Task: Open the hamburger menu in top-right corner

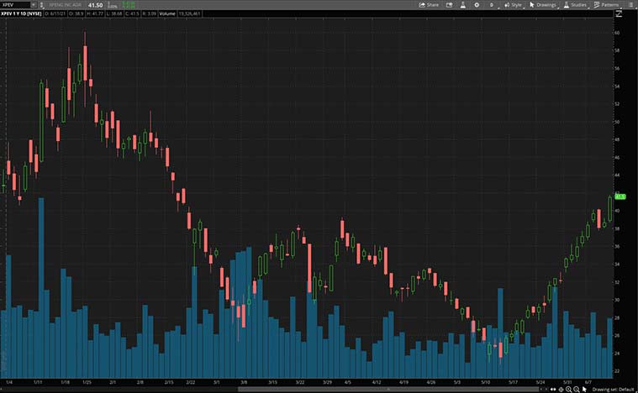Action: pos(630,5)
